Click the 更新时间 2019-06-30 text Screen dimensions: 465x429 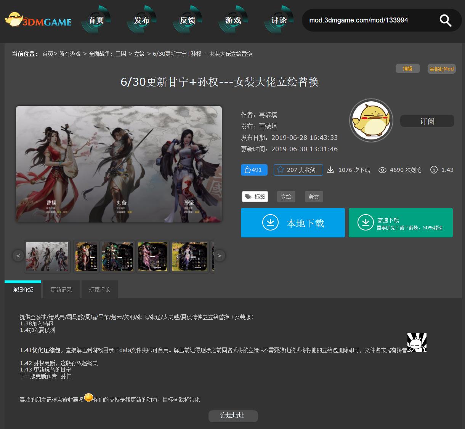(289, 149)
